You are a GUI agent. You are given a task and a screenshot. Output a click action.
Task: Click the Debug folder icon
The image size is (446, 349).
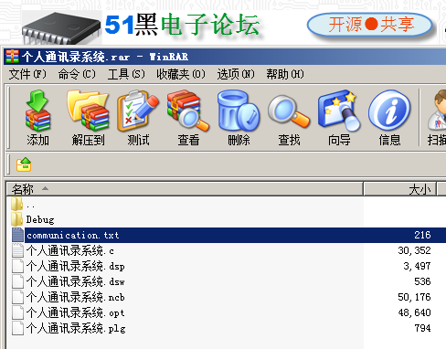[x=16, y=219]
